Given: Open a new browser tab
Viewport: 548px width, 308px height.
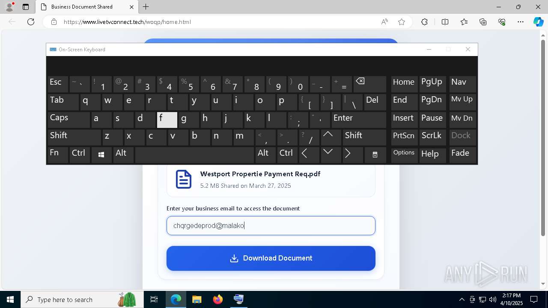Looking at the screenshot, I should (x=146, y=7).
